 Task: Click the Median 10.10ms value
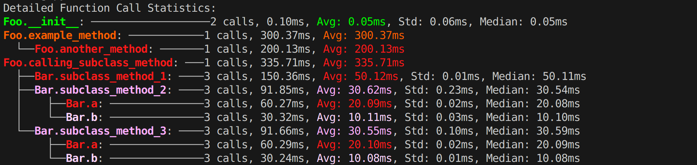(558, 117)
